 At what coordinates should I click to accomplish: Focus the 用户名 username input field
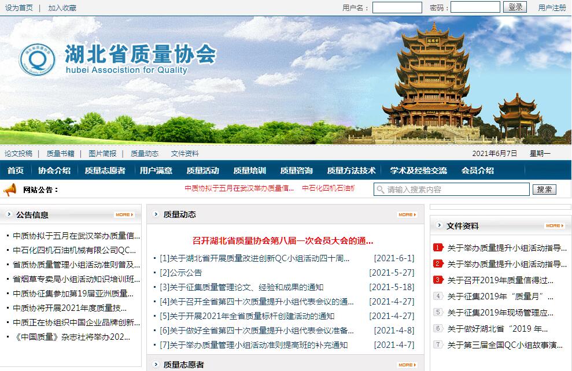click(x=397, y=8)
